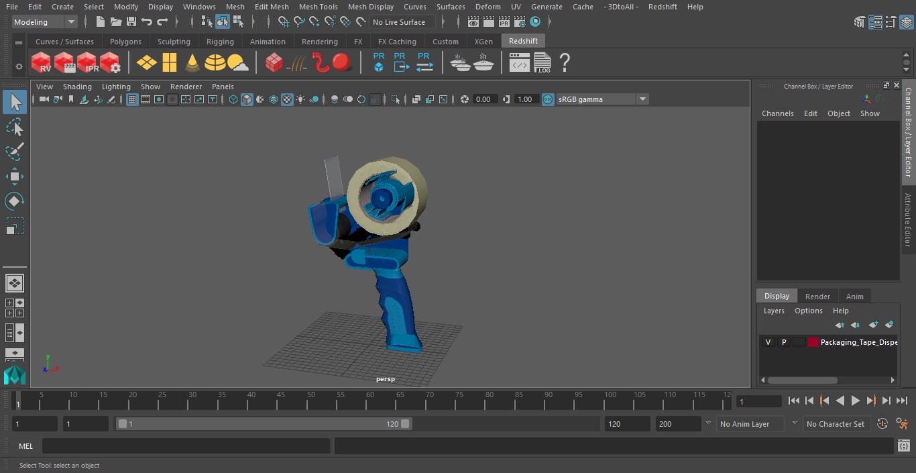Toggle playback P box for Packaging_Tape layer

point(783,342)
